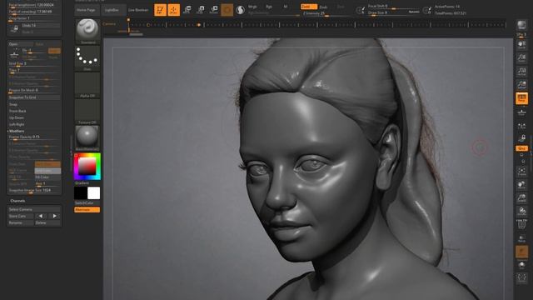Click the Floor icon beside the Elv slider

tap(14, 53)
